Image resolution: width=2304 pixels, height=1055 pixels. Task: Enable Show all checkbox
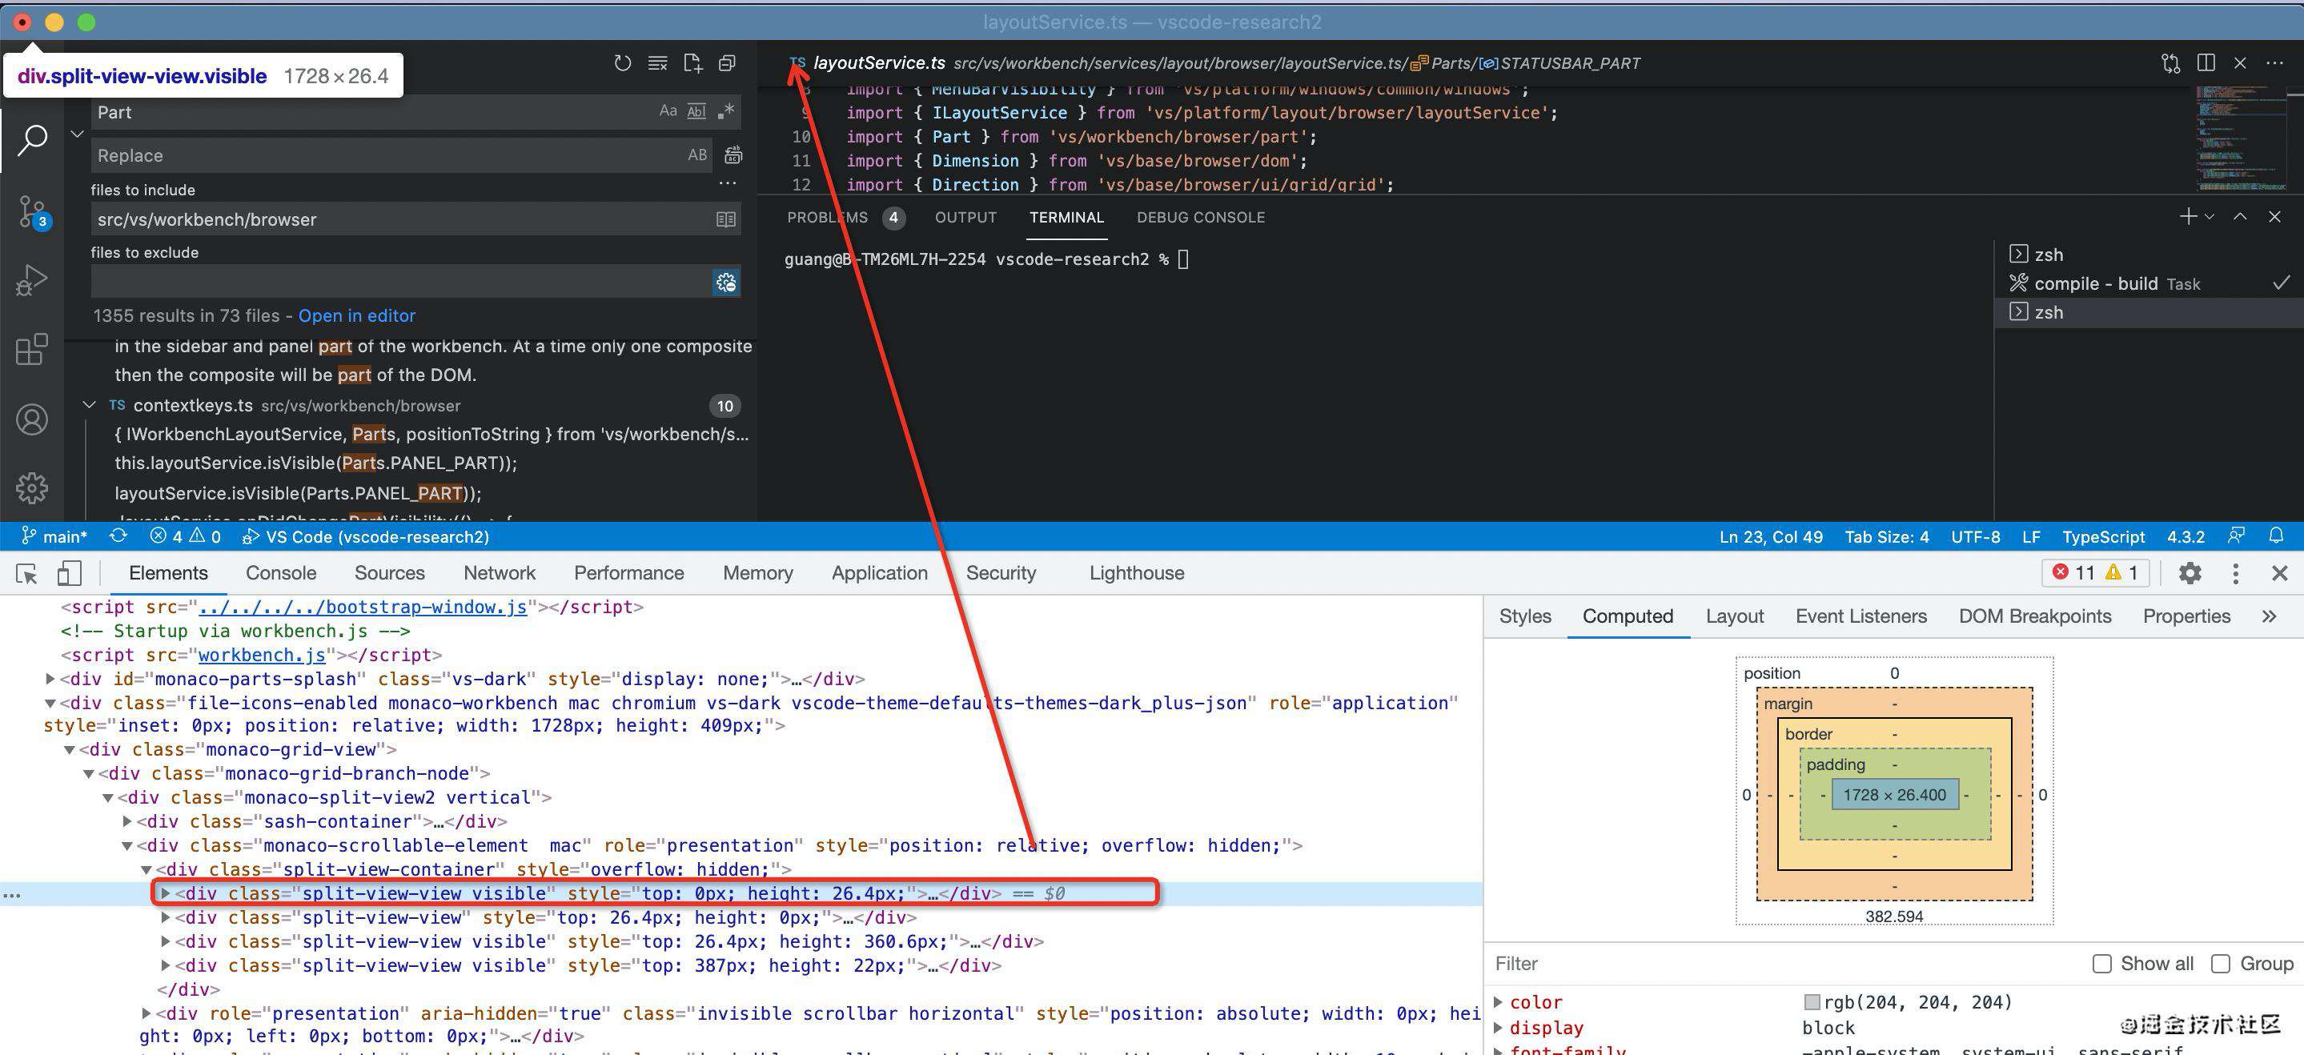click(x=2102, y=964)
